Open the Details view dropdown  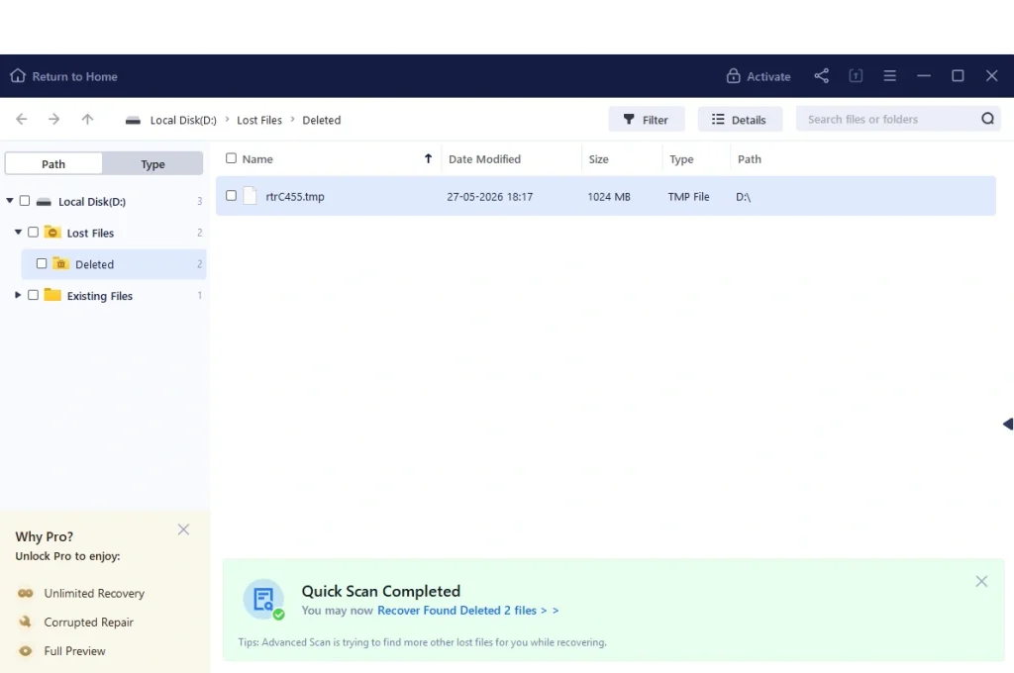(740, 119)
